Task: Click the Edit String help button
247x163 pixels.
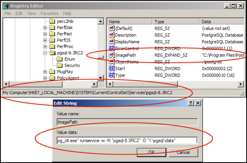Action: click(x=191, y=103)
